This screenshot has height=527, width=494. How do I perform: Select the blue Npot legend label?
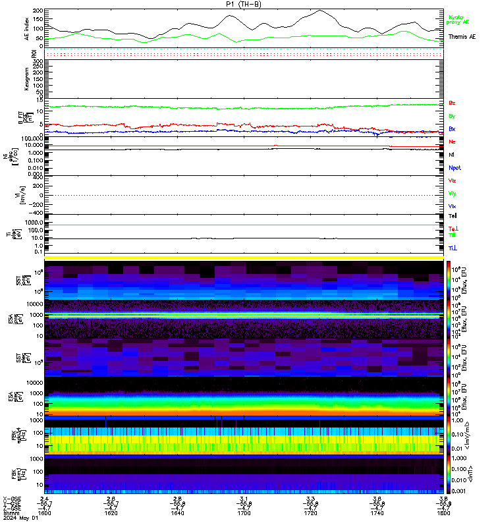pyautogui.click(x=454, y=168)
